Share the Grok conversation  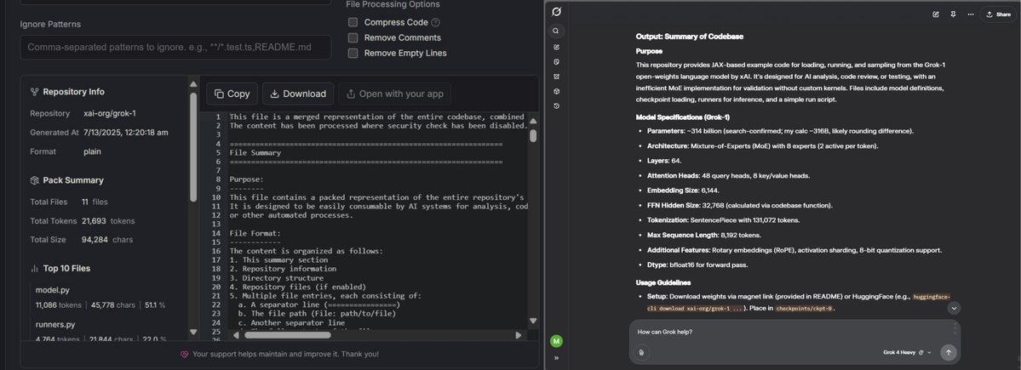tap(999, 14)
